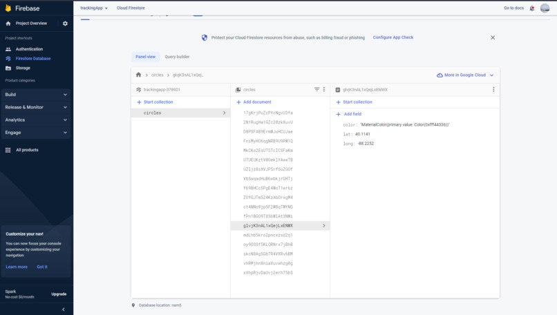
Task: Open filter icon for circles collection
Action: 317,90
